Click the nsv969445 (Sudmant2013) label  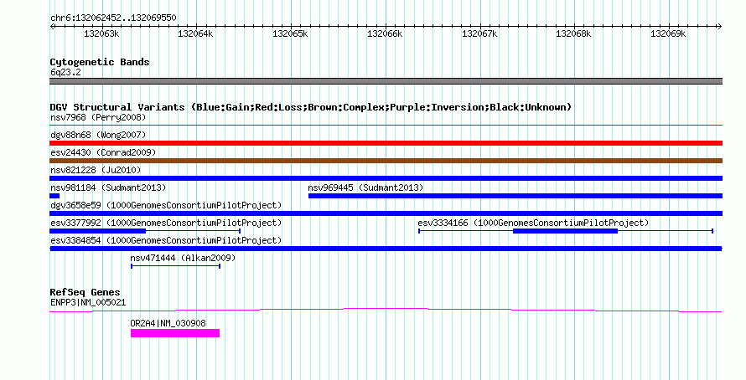point(365,187)
